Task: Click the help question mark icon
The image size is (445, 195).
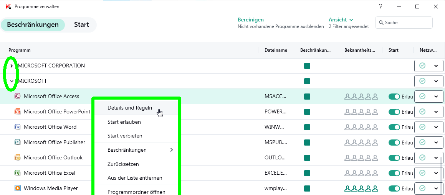Action: (x=380, y=7)
